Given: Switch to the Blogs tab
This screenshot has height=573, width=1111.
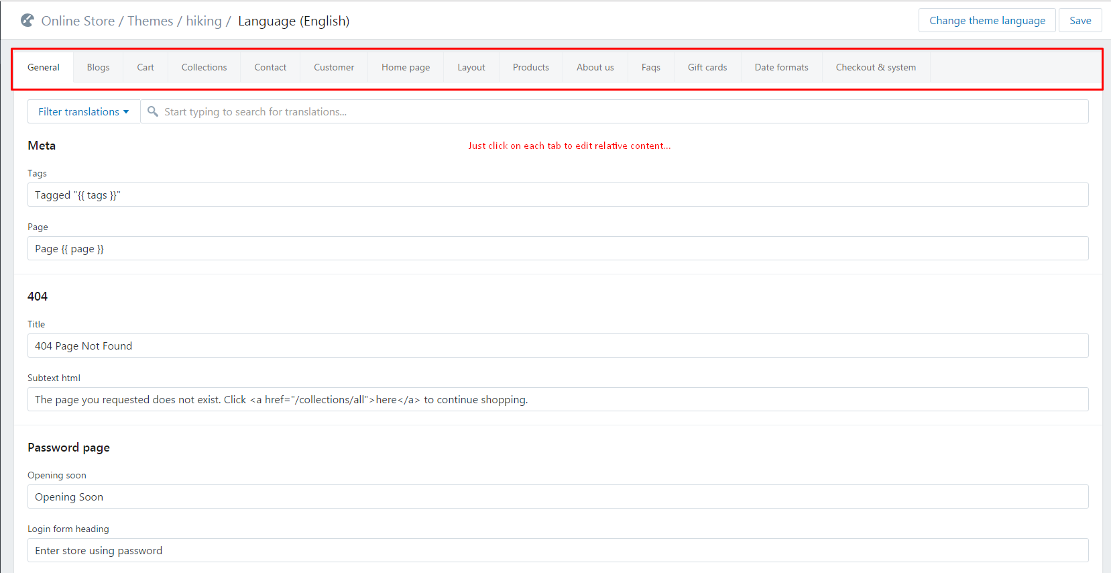Looking at the screenshot, I should pos(98,67).
